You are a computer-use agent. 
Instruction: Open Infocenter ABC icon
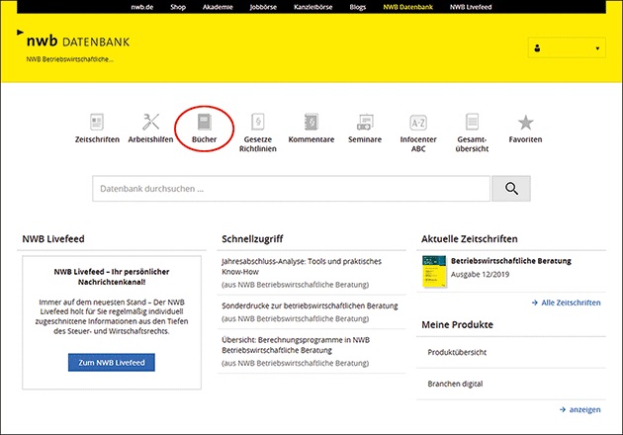coord(417,123)
